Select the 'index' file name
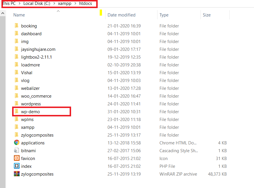The height and width of the screenshot is (188, 254). pos(26,166)
